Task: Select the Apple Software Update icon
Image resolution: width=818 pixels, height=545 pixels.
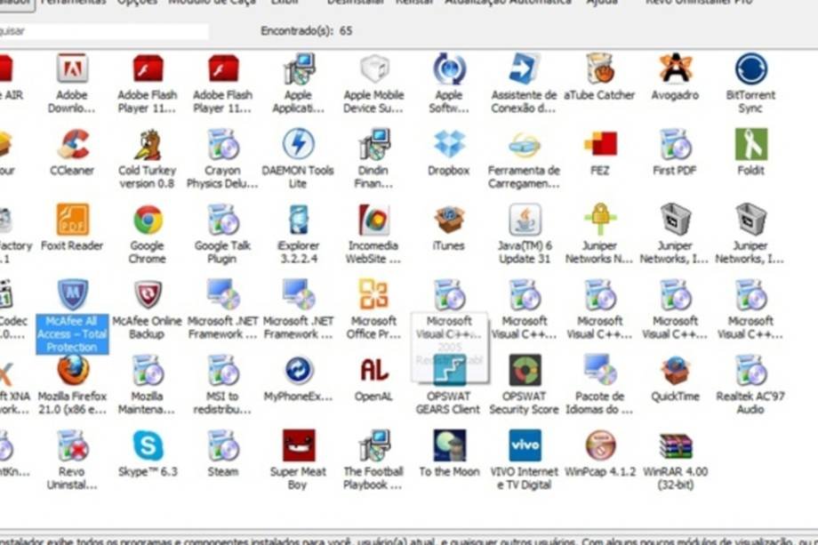Action: click(x=449, y=68)
